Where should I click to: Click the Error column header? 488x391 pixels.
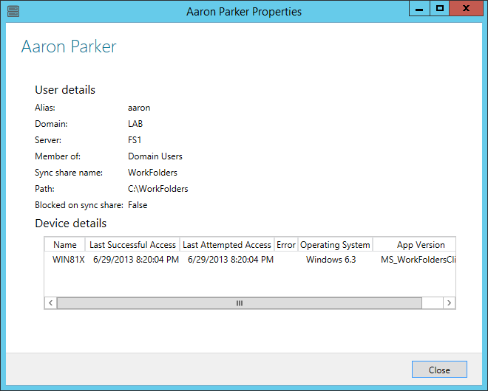[x=286, y=245]
